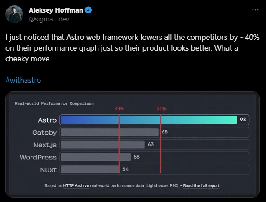This screenshot has width=266, height=202.
Task: Click the Gatsby score value 68
Action: point(164,132)
